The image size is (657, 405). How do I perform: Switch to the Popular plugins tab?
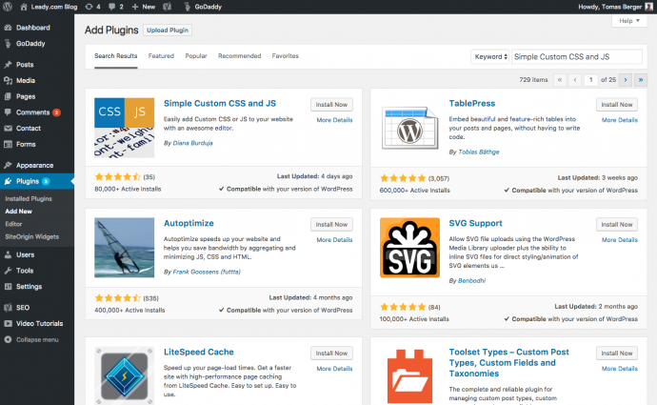coord(196,56)
